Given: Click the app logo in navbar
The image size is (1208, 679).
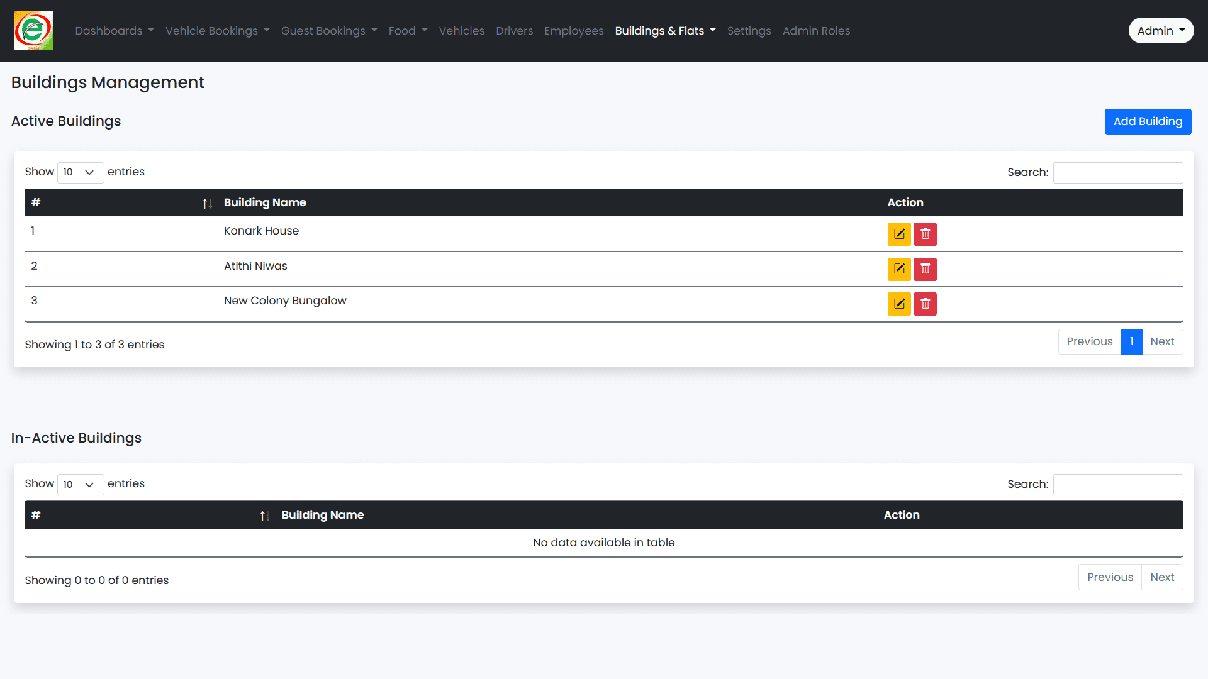Looking at the screenshot, I should pyautogui.click(x=33, y=31).
